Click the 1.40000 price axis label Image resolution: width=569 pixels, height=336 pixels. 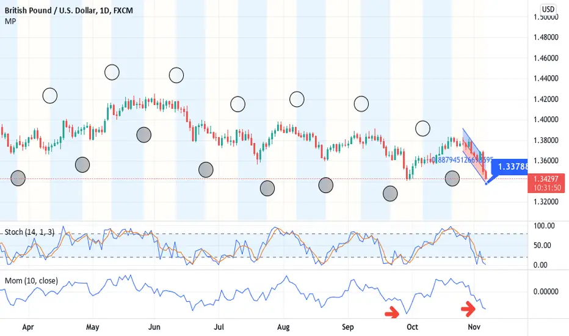(x=546, y=119)
